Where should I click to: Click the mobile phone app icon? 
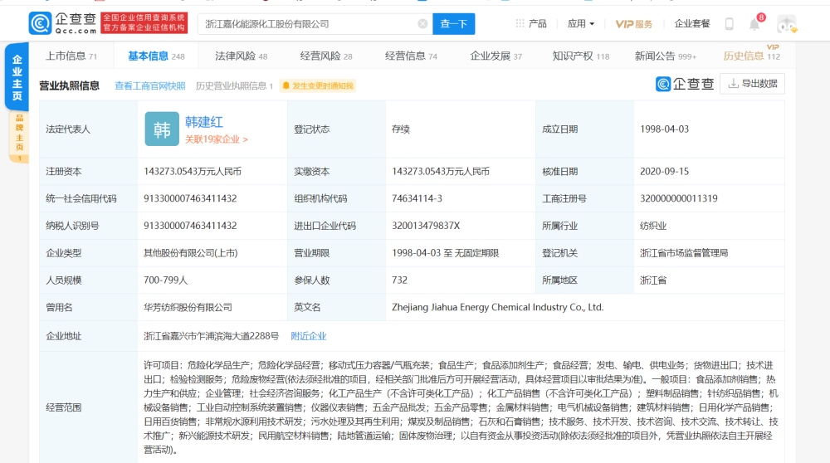pos(730,24)
